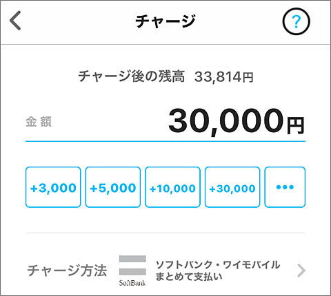This screenshot has height=296, width=331.
Task: Tap the まとめて支払い payment text line
Action: (x=189, y=277)
